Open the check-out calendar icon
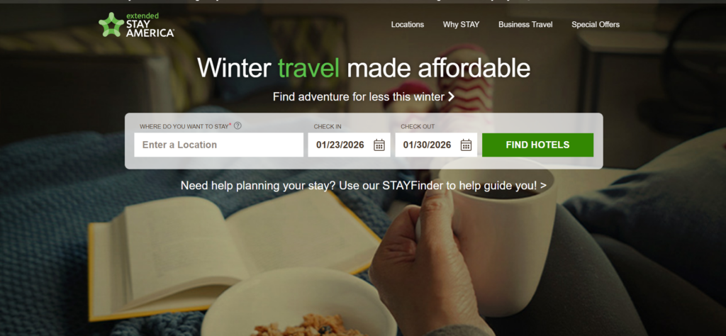This screenshot has width=726, height=336. tap(466, 145)
